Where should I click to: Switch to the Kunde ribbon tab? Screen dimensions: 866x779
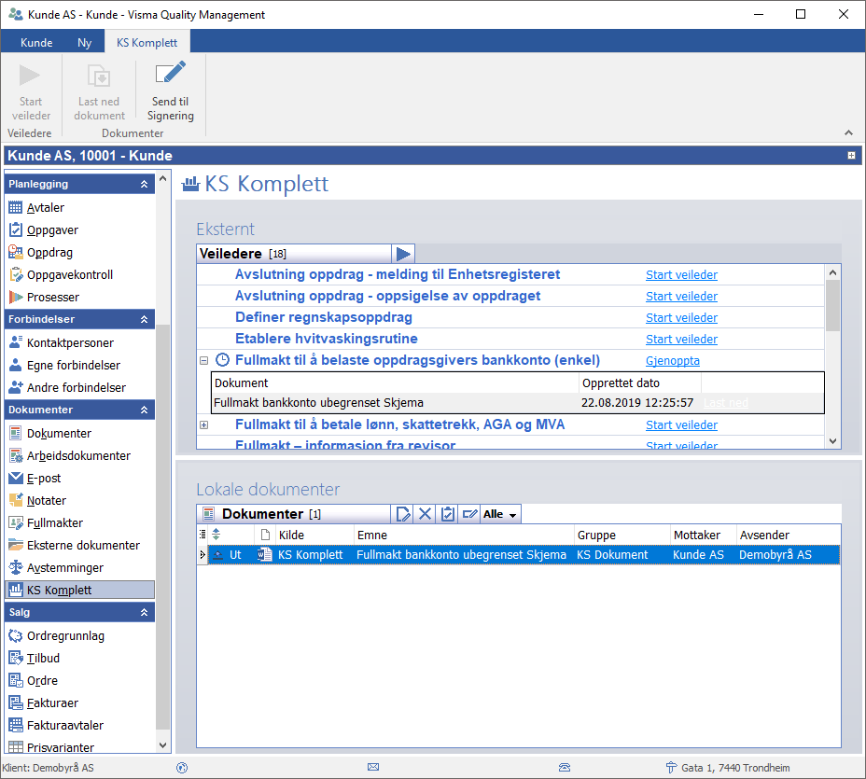pos(36,42)
